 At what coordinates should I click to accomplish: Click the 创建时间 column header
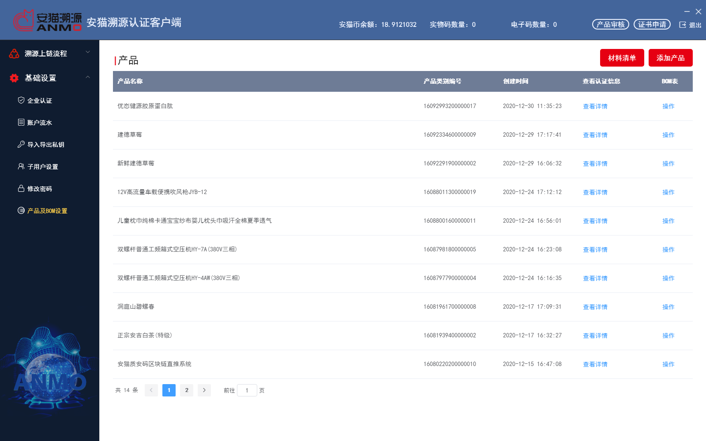[516, 81]
